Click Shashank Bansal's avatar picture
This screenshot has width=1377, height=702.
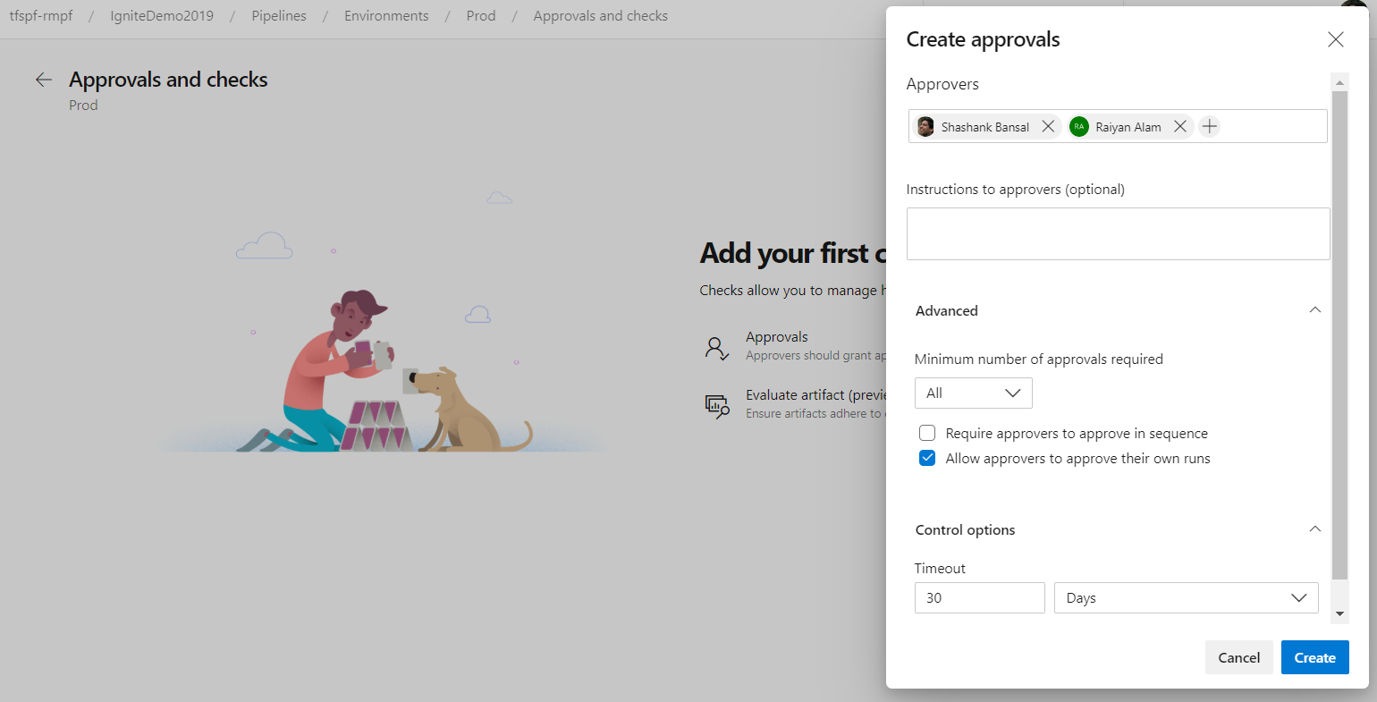[x=925, y=127]
